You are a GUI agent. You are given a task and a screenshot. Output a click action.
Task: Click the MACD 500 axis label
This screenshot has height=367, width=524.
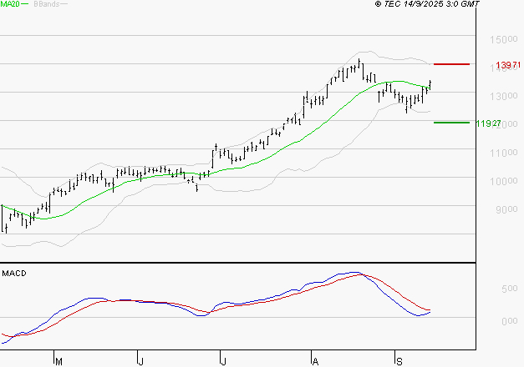point(509,289)
